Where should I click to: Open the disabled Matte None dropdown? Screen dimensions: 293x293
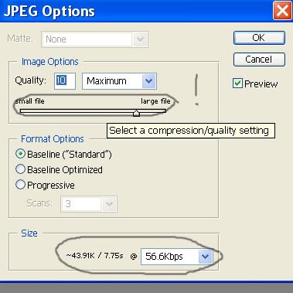(95, 39)
